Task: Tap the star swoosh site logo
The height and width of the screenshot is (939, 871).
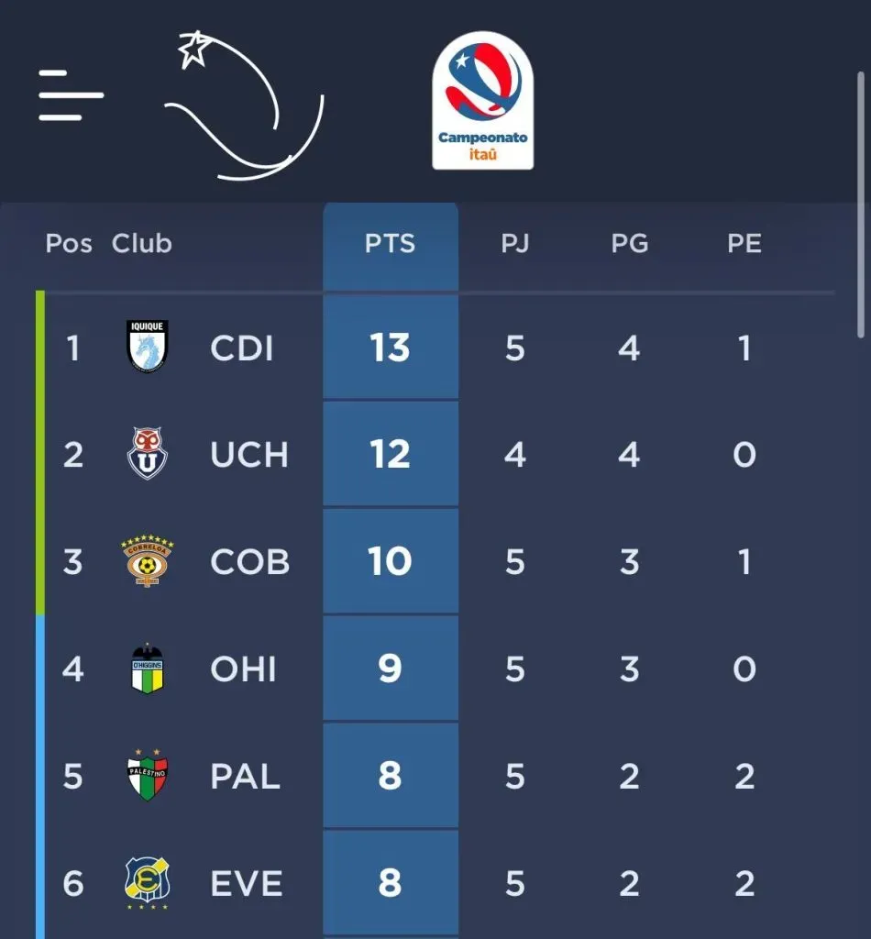Action: tap(244, 105)
